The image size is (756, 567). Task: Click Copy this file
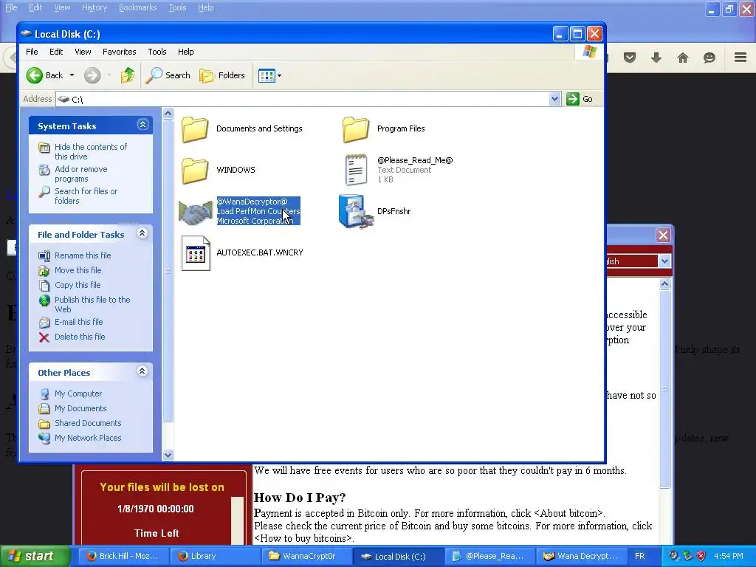pyautogui.click(x=77, y=285)
